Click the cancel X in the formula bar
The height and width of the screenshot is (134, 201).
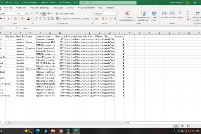[5, 28]
